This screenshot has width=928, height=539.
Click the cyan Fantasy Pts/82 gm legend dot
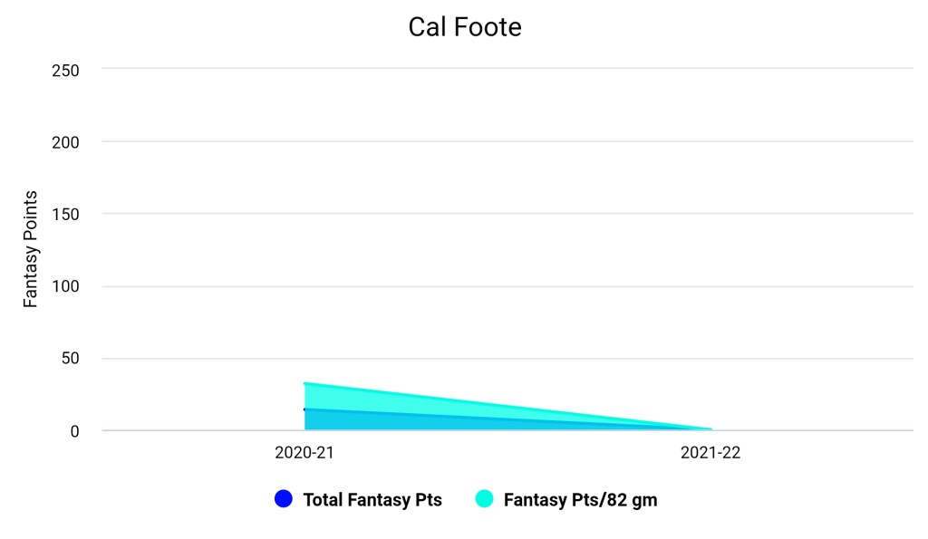coord(484,499)
